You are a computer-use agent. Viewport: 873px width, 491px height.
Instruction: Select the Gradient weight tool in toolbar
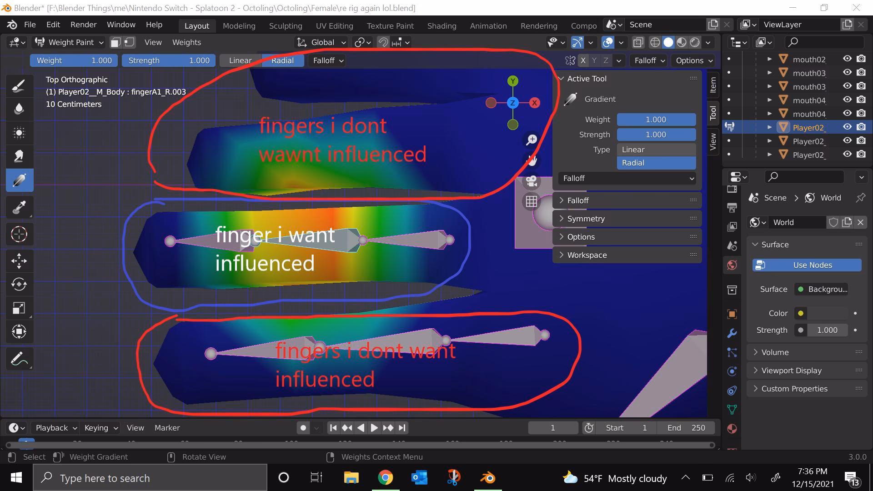(x=19, y=180)
